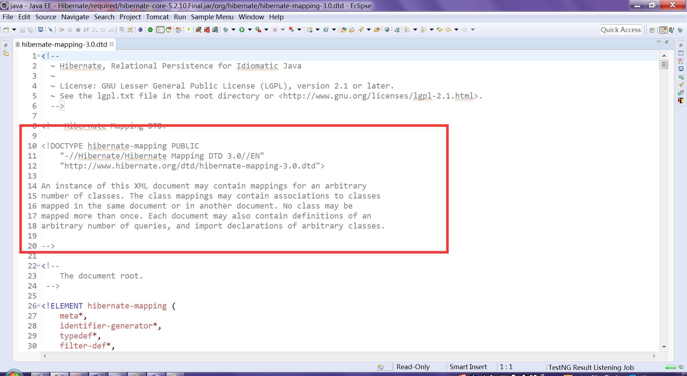The width and height of the screenshot is (687, 376).
Task: Switch to the Java EE perspective icon
Action: click(663, 30)
